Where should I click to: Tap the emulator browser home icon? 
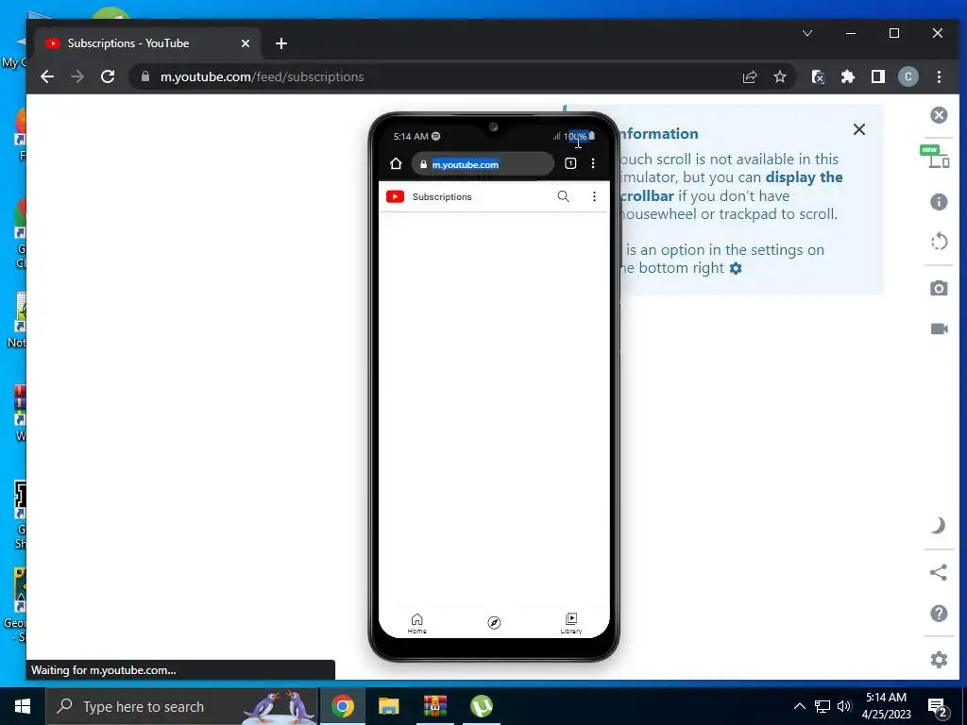[396, 163]
